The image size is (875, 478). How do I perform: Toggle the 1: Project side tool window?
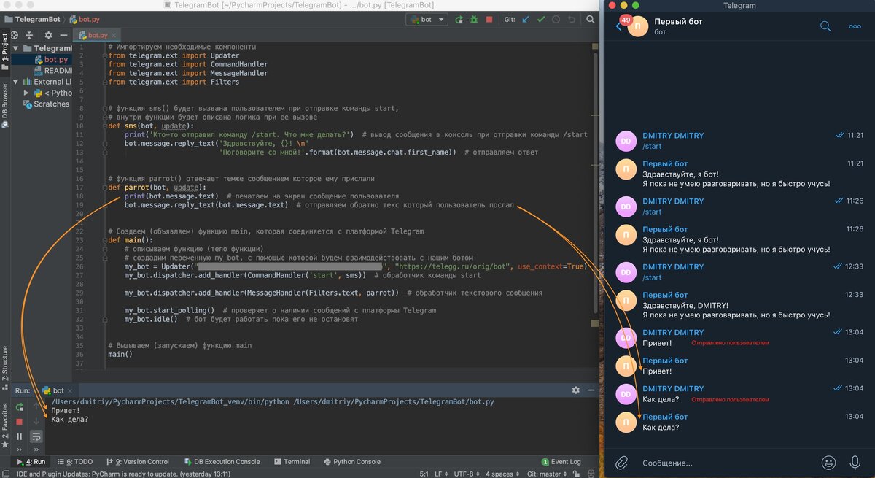pyautogui.click(x=5, y=51)
